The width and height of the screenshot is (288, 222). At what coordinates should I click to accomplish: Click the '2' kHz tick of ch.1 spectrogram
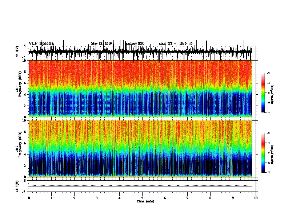pos(25,106)
